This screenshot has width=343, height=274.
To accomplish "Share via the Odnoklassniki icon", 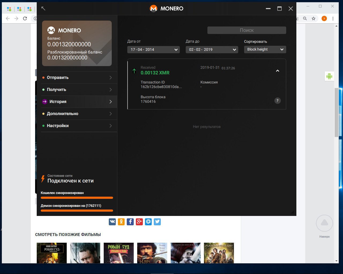I will (121, 222).
